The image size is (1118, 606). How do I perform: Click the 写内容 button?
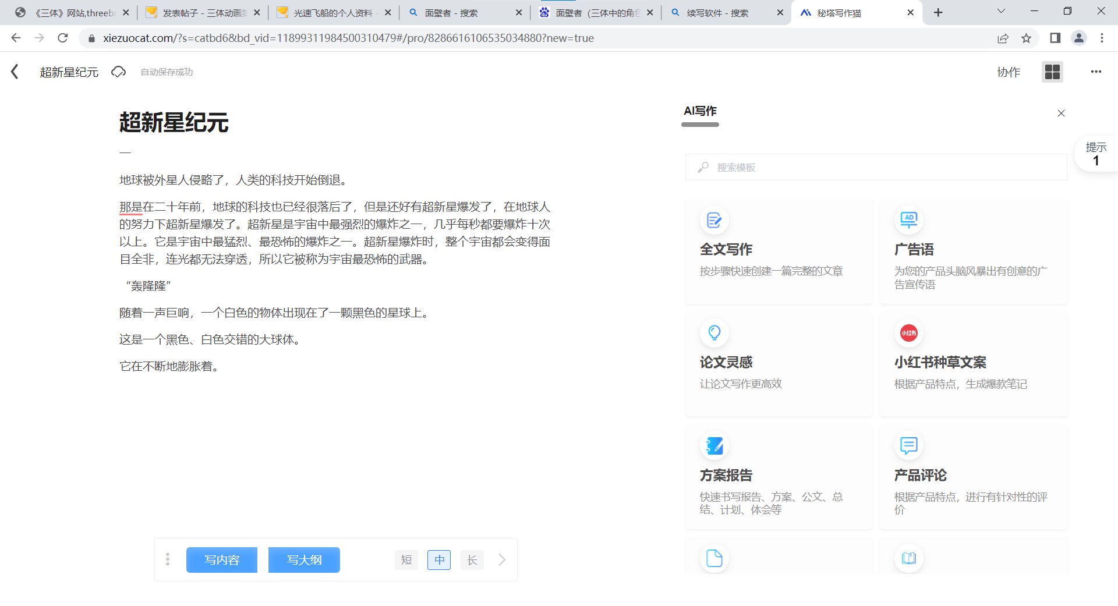click(222, 560)
